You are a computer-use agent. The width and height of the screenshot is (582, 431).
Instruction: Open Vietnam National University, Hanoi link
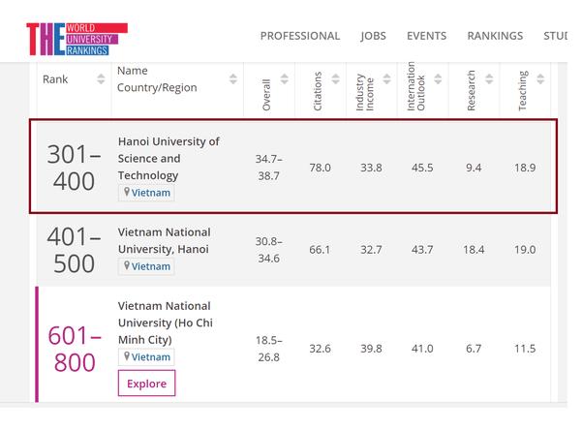coord(164,240)
